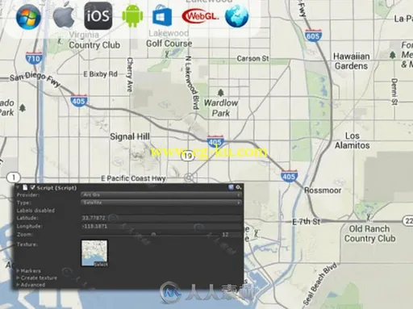Screen dimensions: 413x309
Task: Click the iOS platform icon
Action: (98, 16)
